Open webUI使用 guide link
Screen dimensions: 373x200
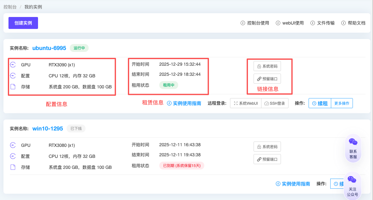pos(290,23)
